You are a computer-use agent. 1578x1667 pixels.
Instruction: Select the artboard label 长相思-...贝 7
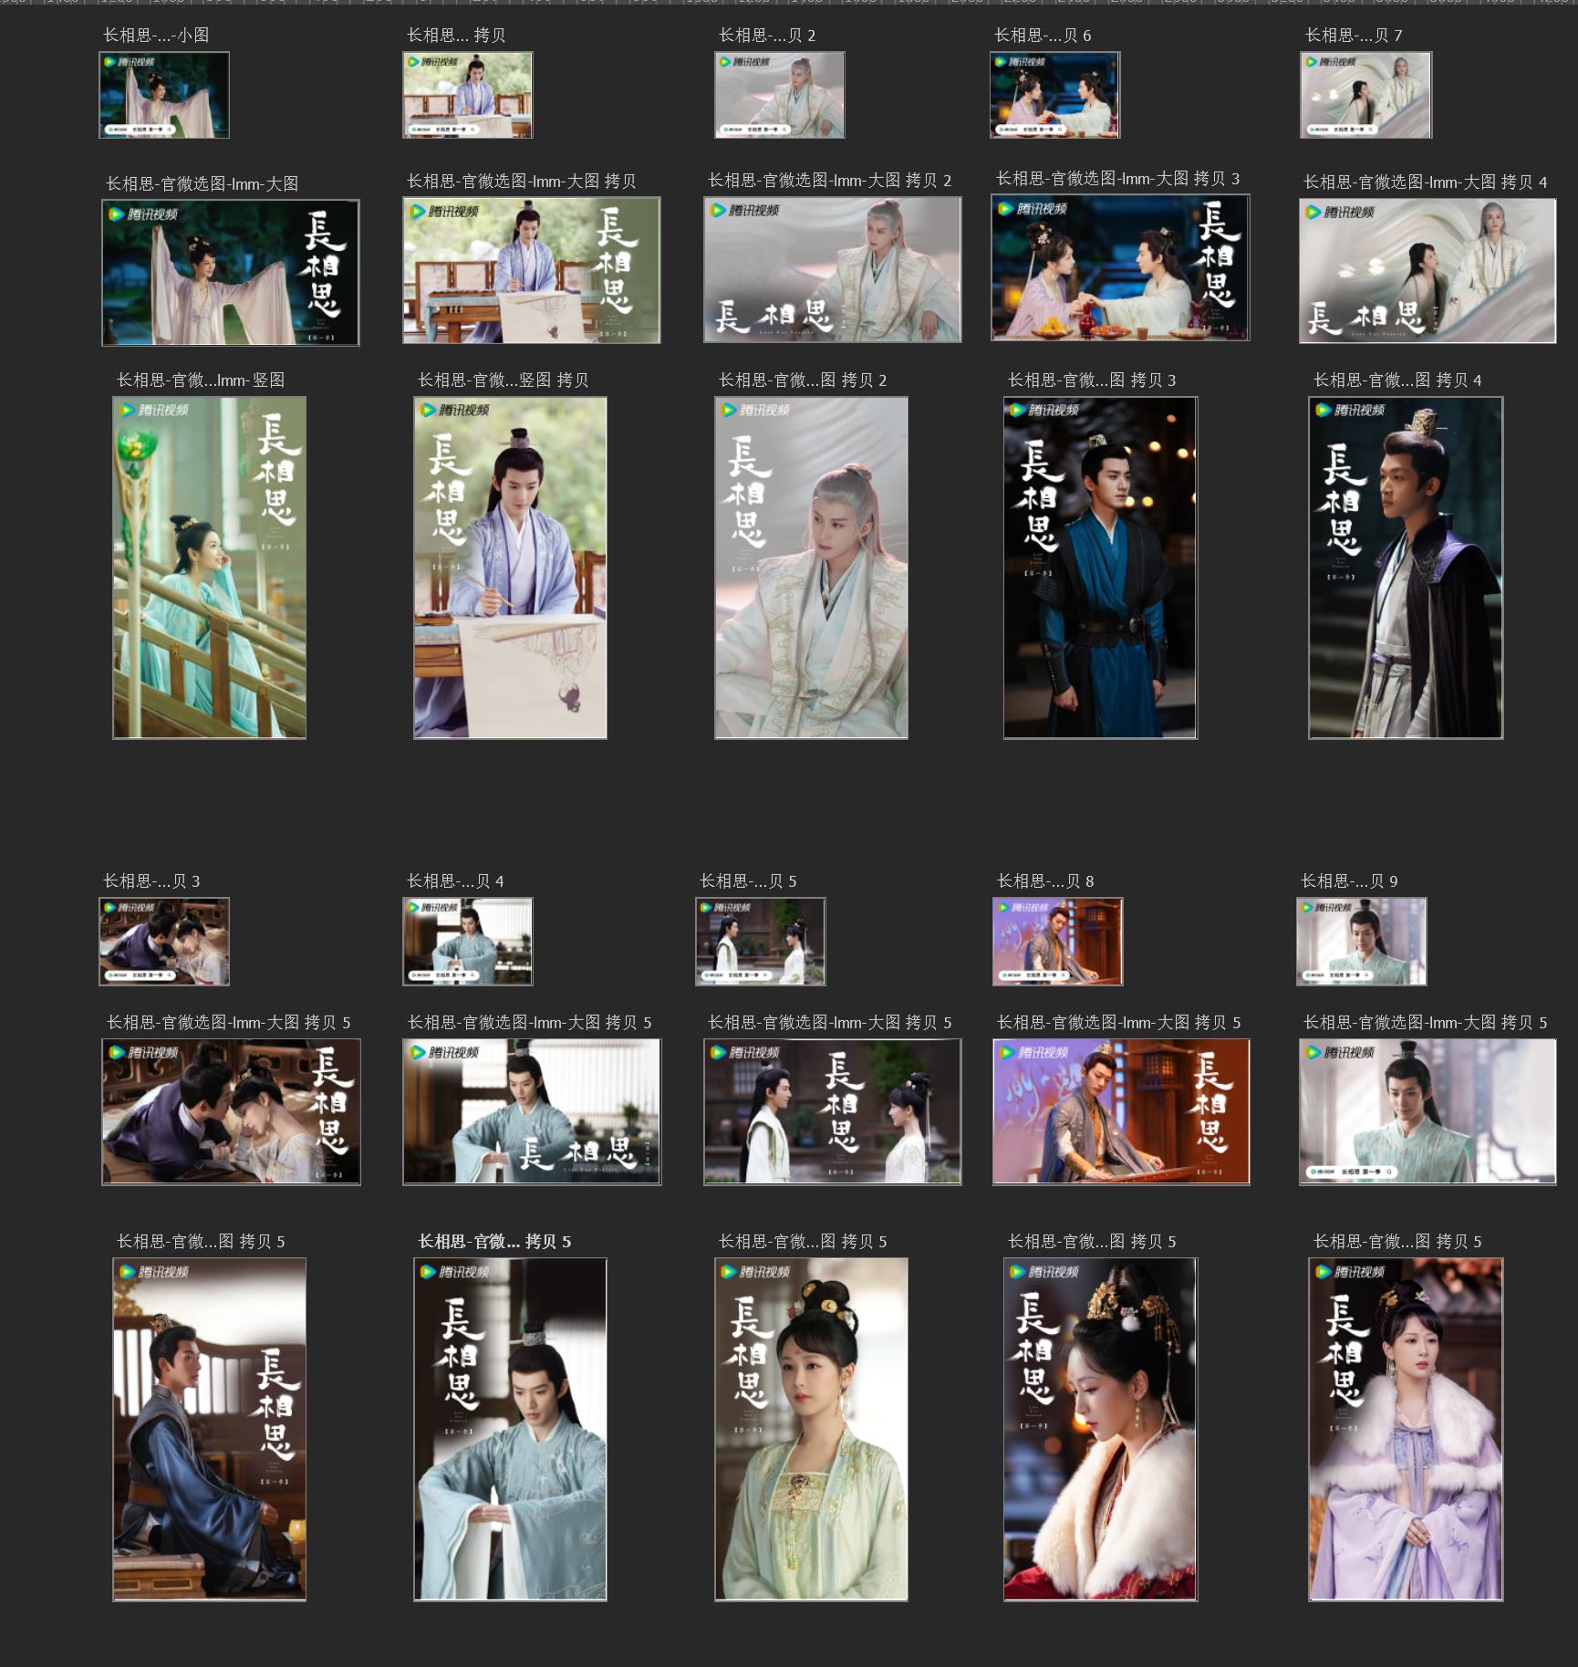(x=1354, y=35)
